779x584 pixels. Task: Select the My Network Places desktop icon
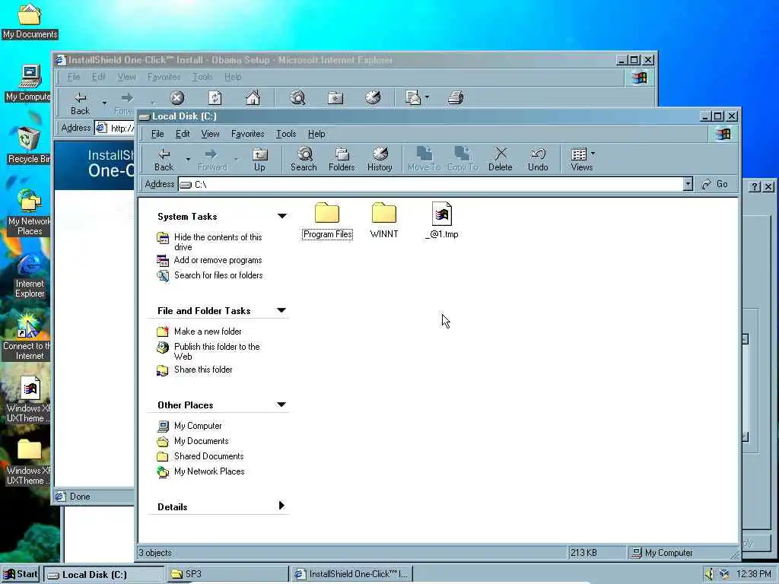(29, 213)
